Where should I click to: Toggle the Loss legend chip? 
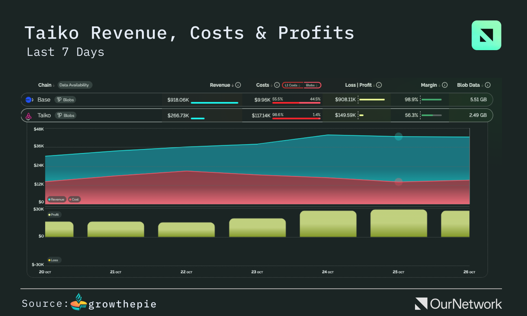tap(54, 260)
